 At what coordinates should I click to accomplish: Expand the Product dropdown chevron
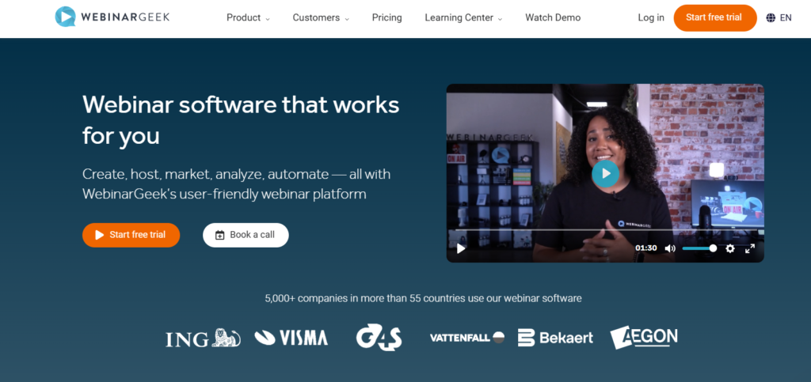(x=268, y=18)
